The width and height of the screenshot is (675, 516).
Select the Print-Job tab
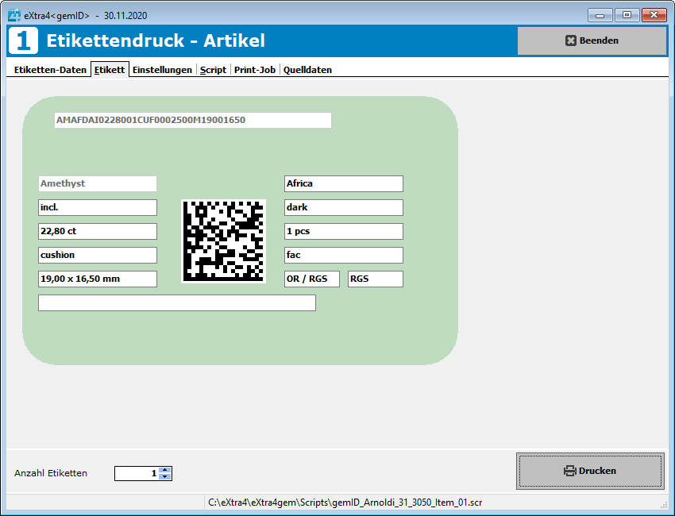point(255,70)
